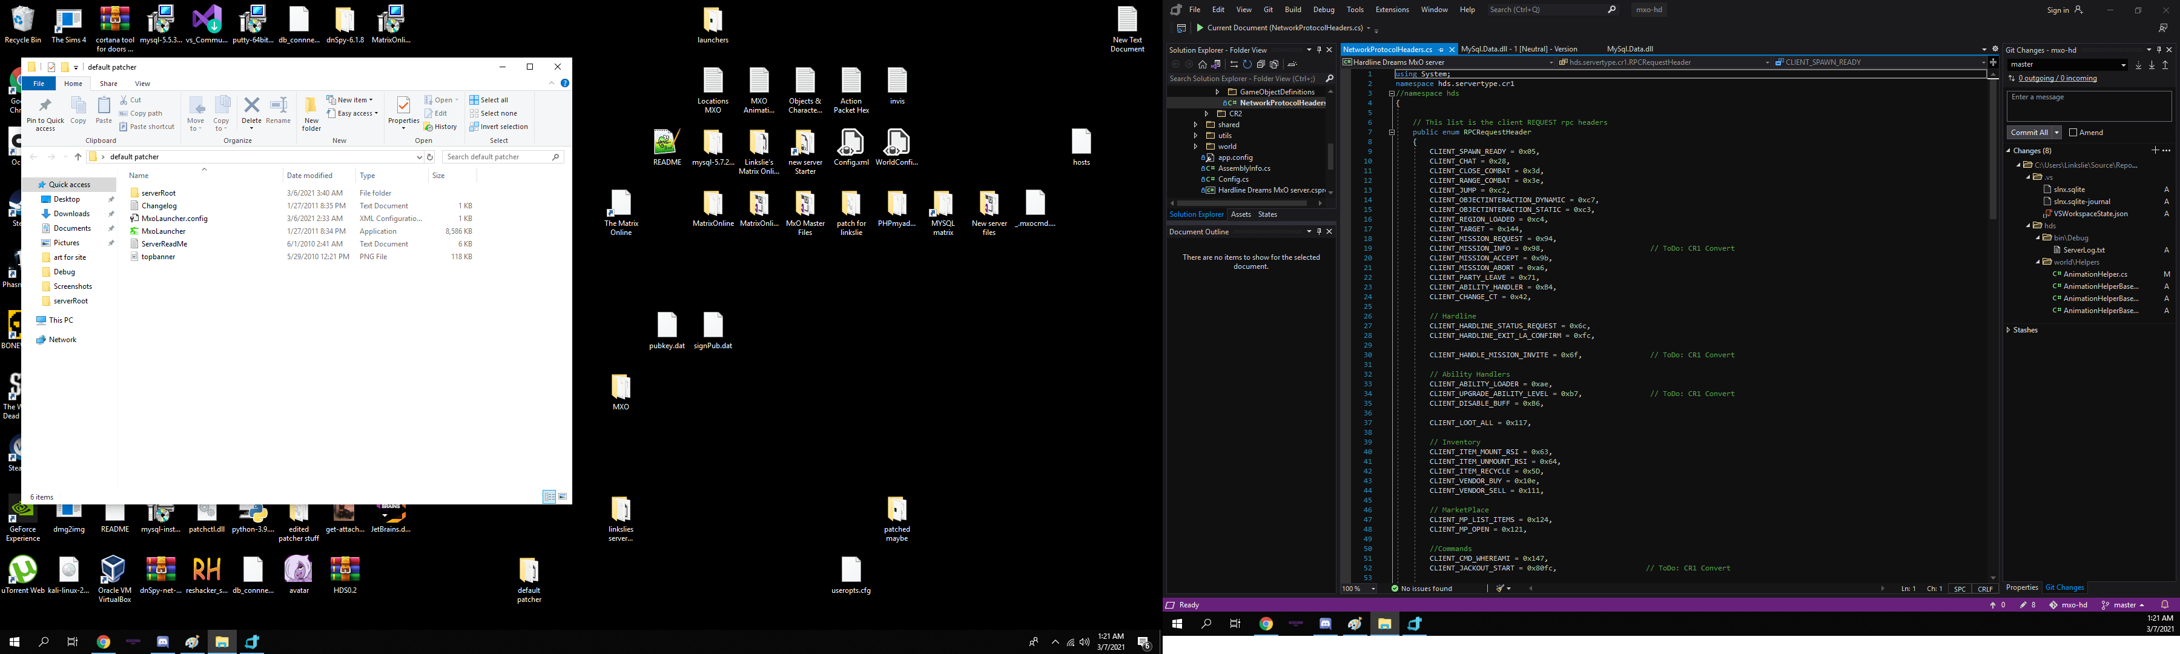Click Invert selection in File Explorer ribbon
The height and width of the screenshot is (654, 2180).
(x=498, y=127)
